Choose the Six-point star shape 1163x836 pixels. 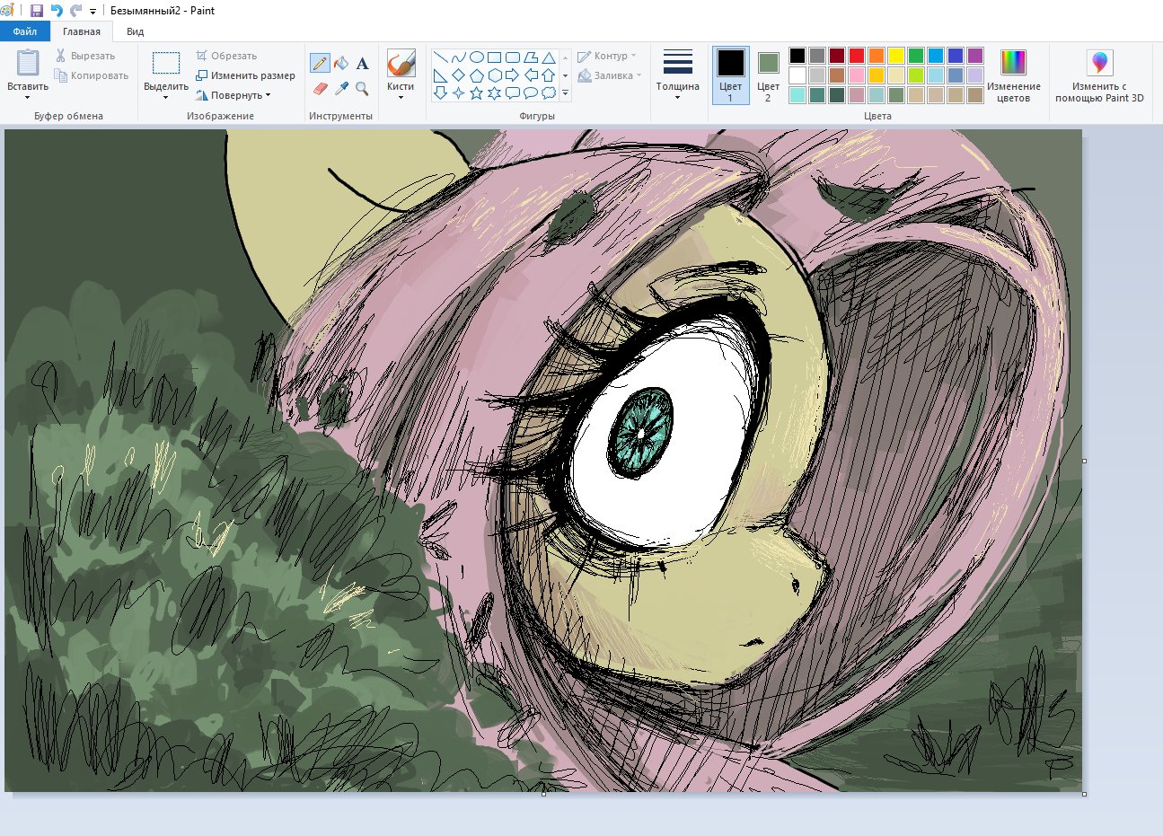point(494,92)
